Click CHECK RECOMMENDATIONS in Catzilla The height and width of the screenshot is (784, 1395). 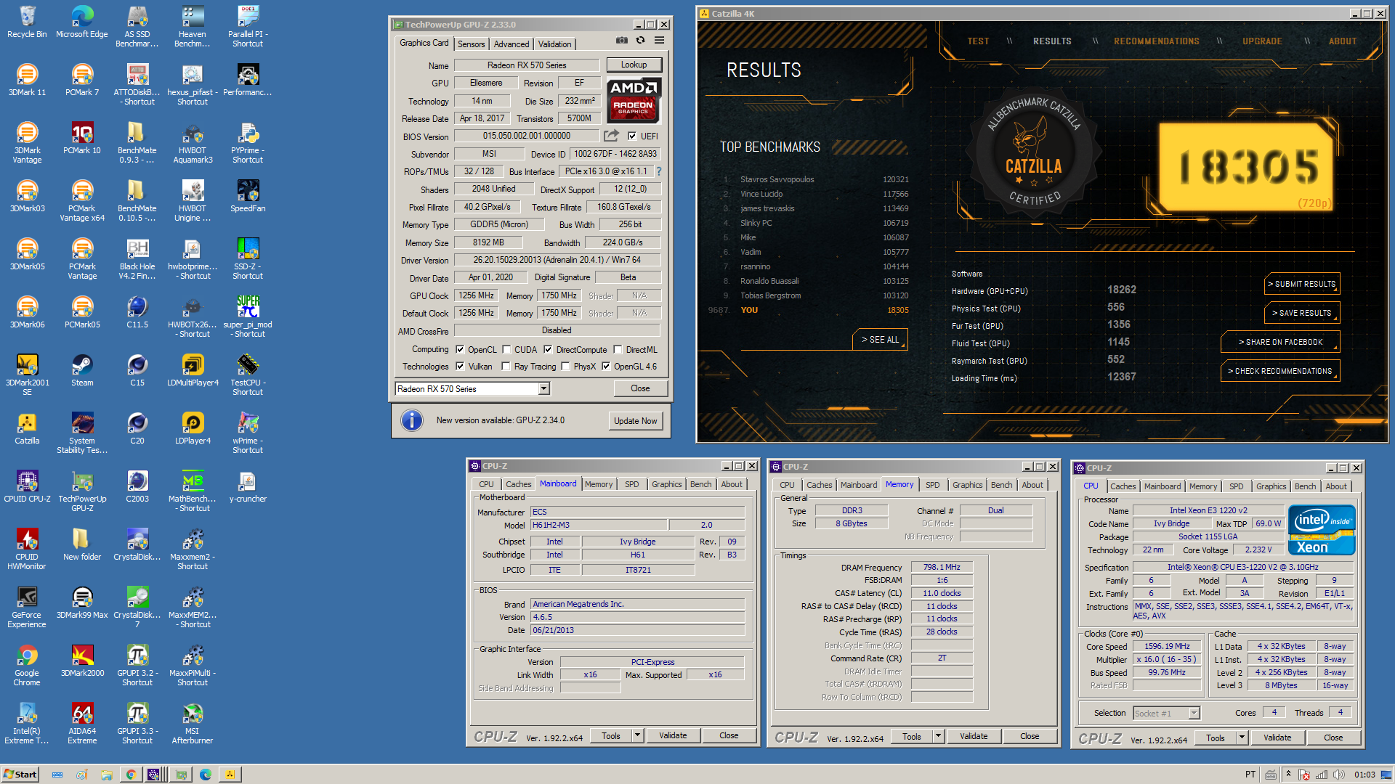pos(1280,371)
